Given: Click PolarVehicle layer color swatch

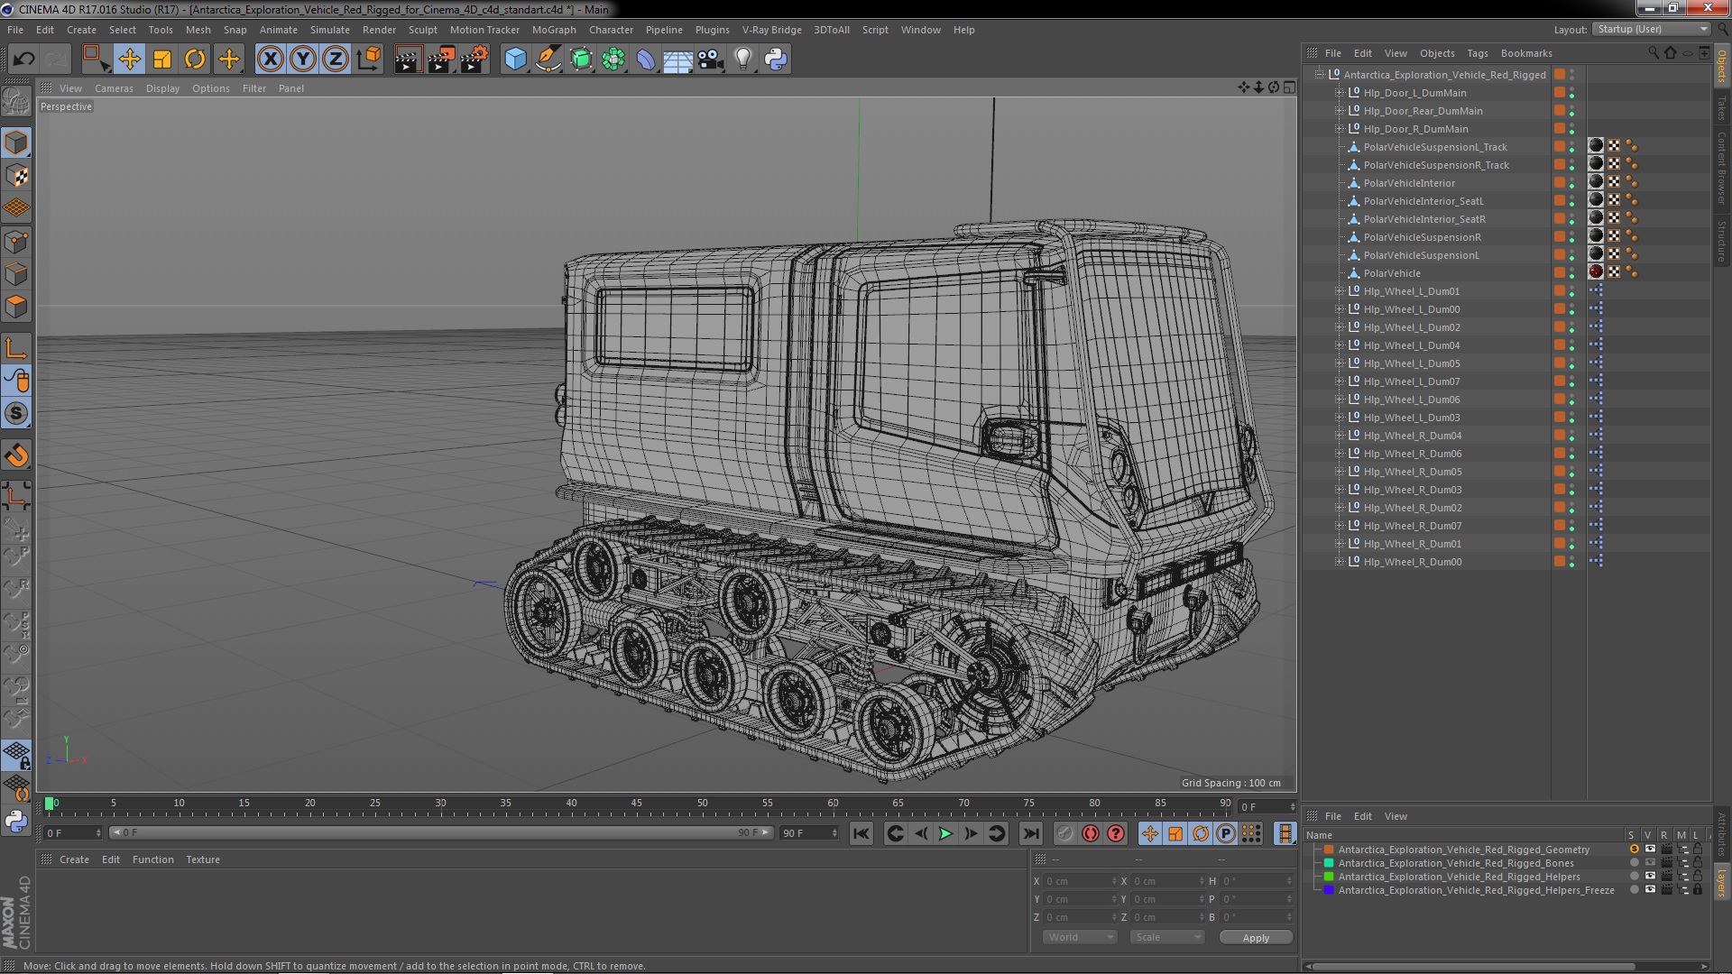Looking at the screenshot, I should click(x=1559, y=273).
